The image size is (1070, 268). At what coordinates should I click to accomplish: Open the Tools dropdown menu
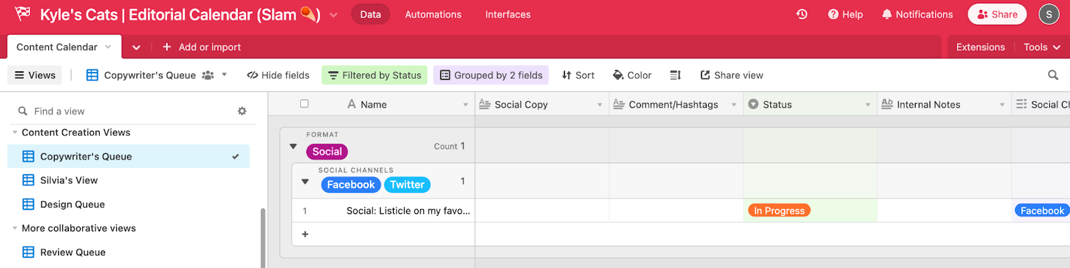1041,47
